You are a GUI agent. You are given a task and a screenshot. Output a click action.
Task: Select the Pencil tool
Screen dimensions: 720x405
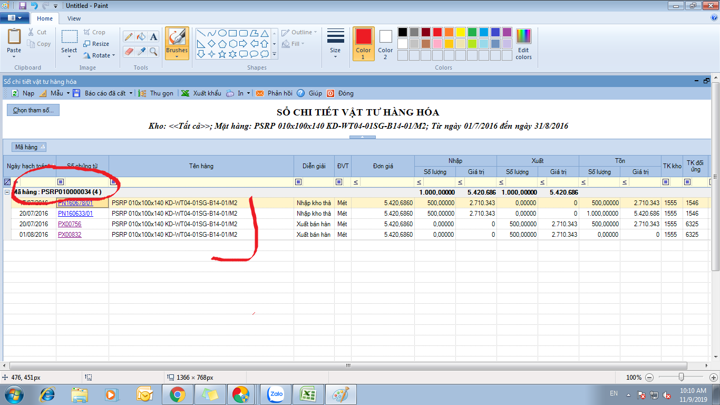128,36
